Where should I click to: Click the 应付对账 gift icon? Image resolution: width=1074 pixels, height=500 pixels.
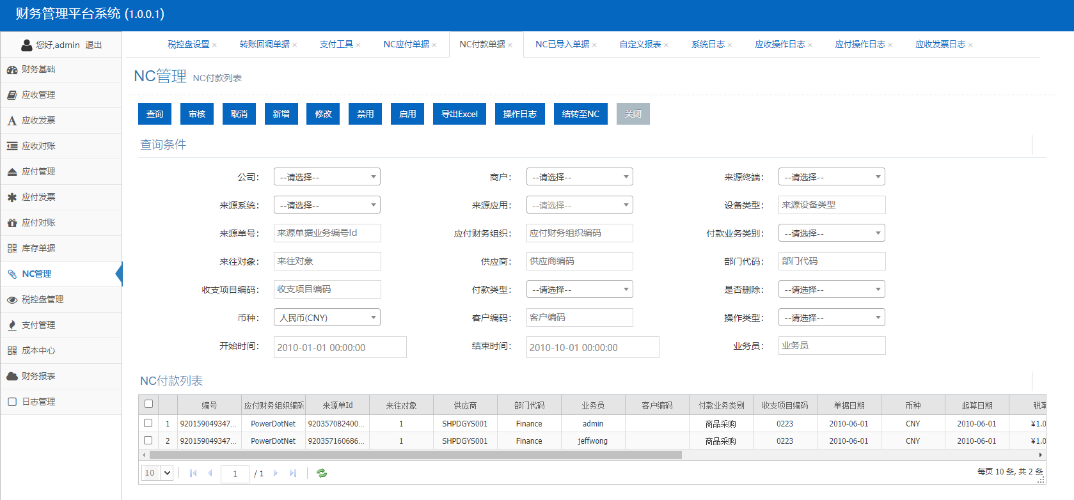pyautogui.click(x=12, y=223)
